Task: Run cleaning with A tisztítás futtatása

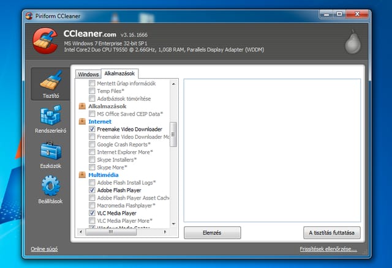Action: tap(332, 233)
